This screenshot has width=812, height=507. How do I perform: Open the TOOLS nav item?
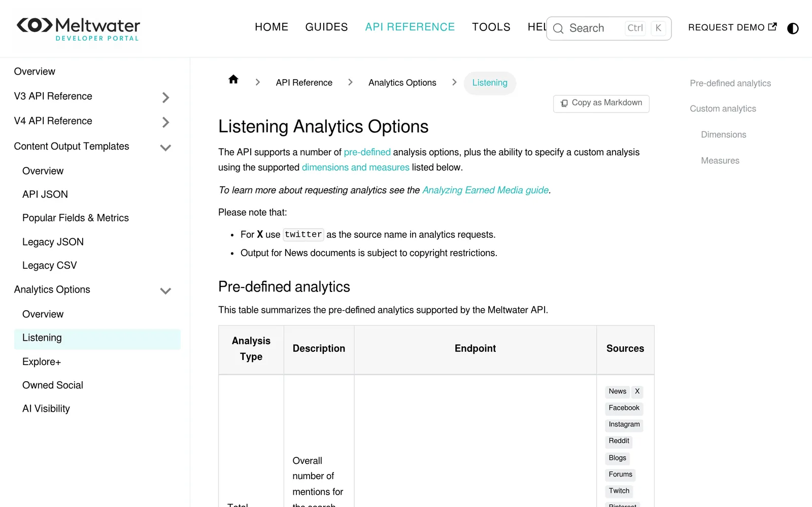coord(491,27)
